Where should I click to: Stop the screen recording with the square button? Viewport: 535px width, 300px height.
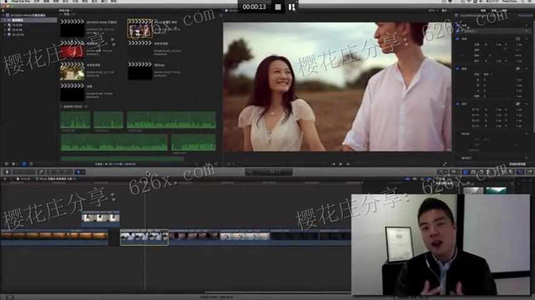click(278, 7)
